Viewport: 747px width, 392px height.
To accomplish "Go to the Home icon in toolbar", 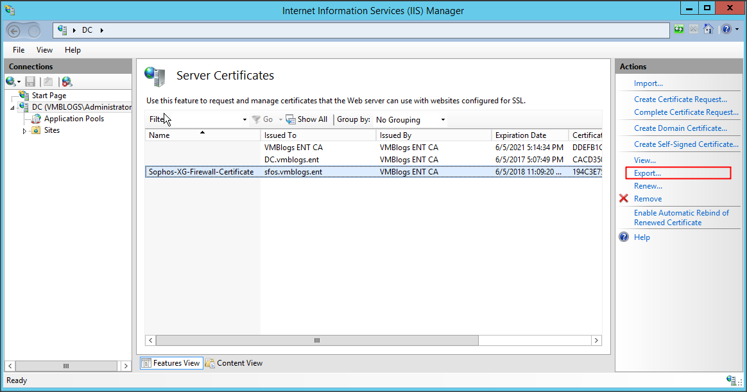I will [x=708, y=30].
